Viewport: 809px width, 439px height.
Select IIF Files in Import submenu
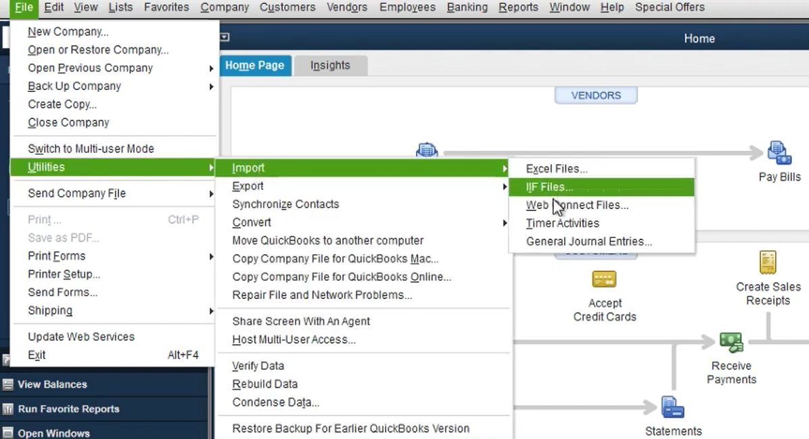(601, 187)
